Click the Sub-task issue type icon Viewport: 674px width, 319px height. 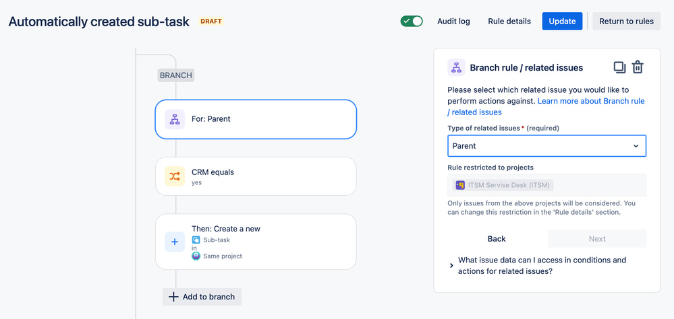[x=196, y=240]
